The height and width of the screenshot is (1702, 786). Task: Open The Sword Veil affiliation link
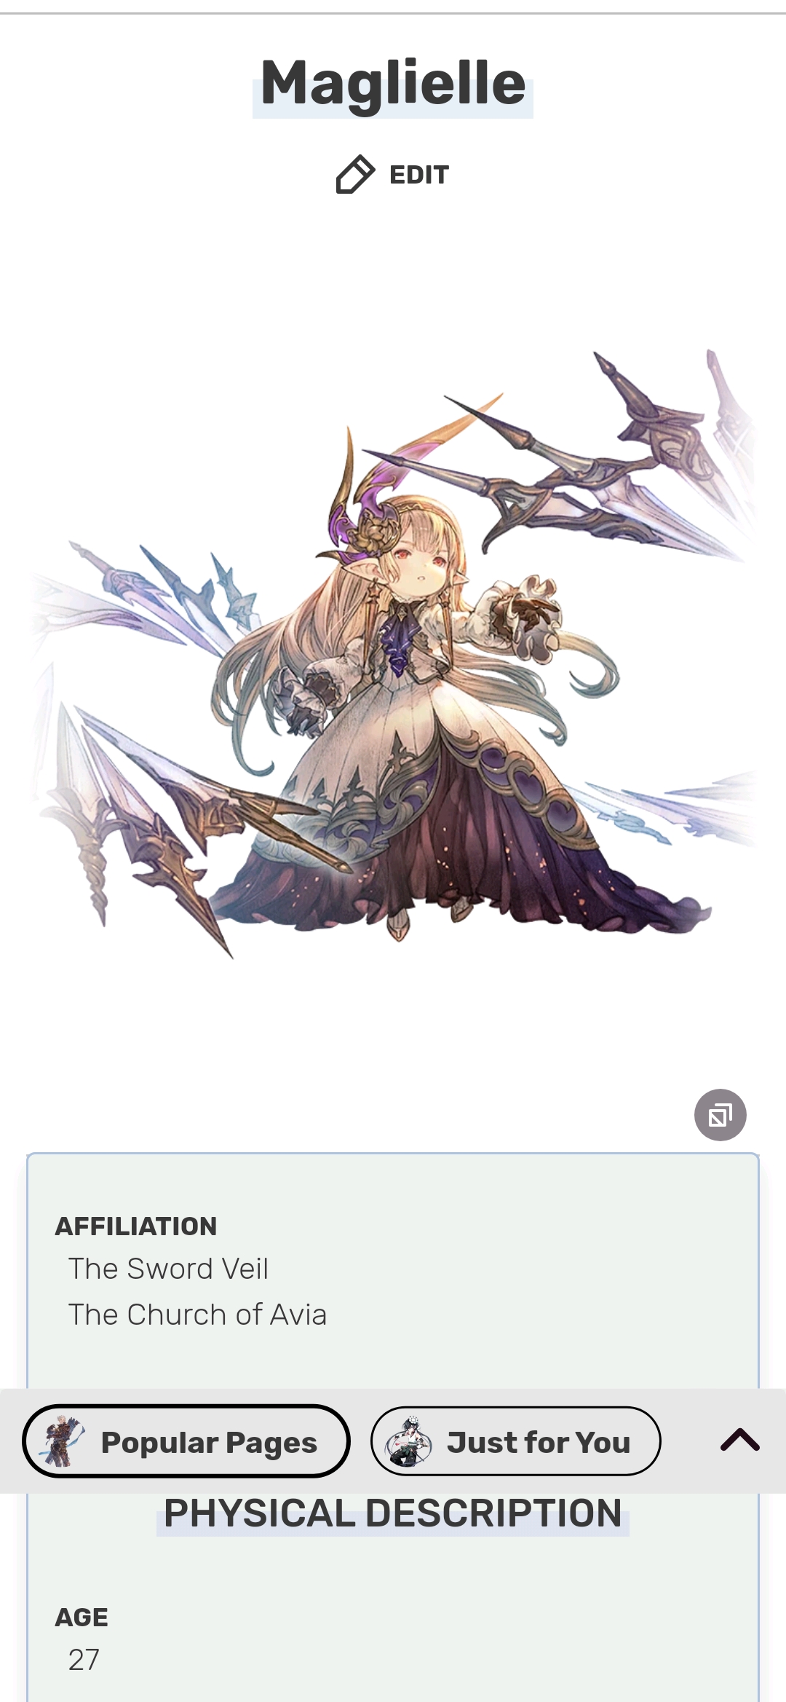168,1269
